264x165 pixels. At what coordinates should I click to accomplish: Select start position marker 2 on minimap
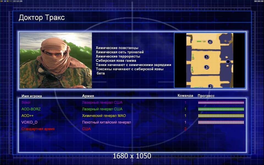[210, 86]
